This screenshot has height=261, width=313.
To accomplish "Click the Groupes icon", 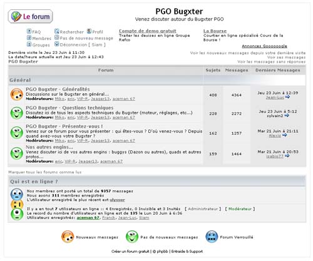I will coord(29,44).
